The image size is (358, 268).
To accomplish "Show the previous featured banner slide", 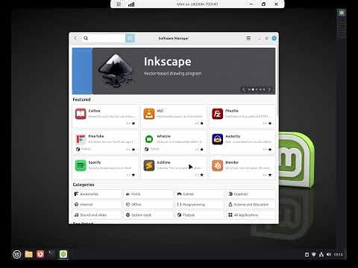I will 244,89.
